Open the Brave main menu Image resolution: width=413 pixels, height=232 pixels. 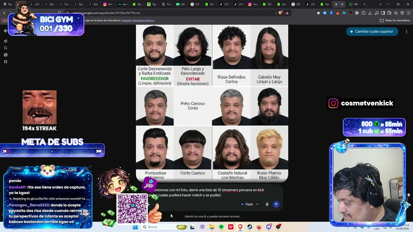[x=408, y=13]
